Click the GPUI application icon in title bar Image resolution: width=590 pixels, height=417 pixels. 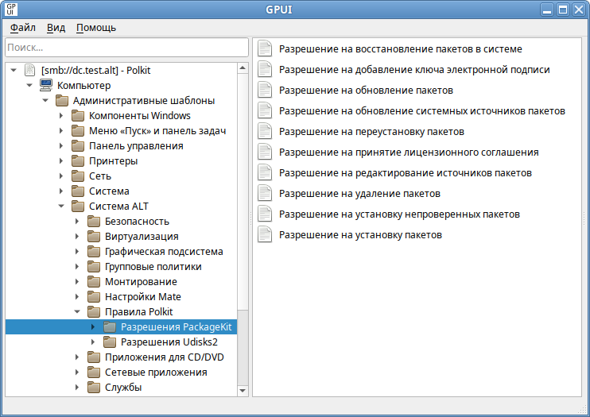click(11, 10)
